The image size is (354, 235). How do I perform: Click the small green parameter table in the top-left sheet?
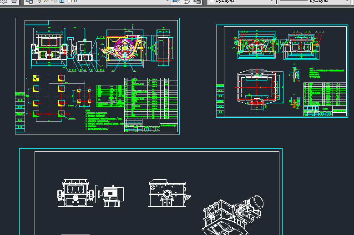point(110,96)
